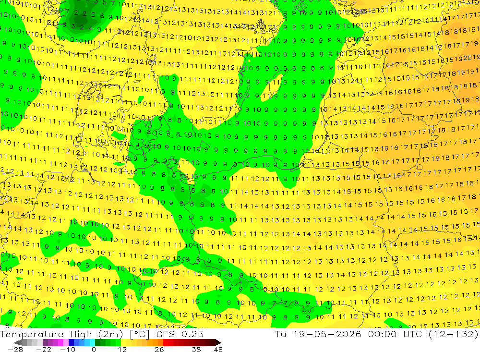Click the dark blue swatch in the legend
Image resolution: width=480 pixels, height=352 pixels.
pos(71,342)
